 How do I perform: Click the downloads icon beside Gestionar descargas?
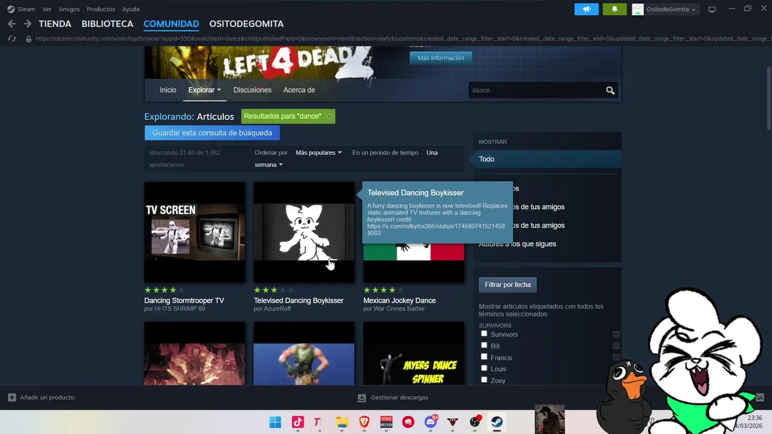[362, 398]
